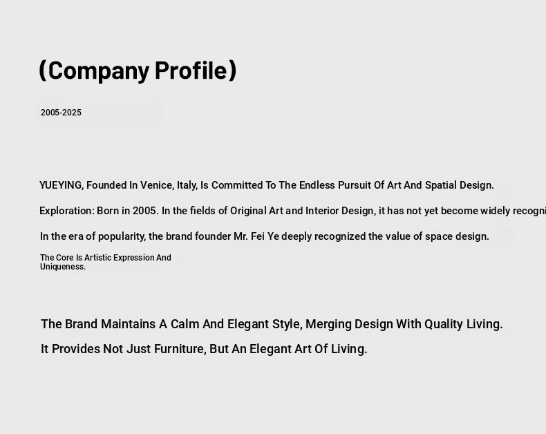
Task: Place cursor on the word 'YUEYING'
Action: click(61, 185)
